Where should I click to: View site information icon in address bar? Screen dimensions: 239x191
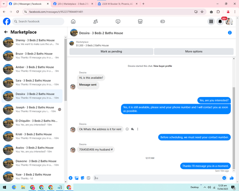point(25,12)
